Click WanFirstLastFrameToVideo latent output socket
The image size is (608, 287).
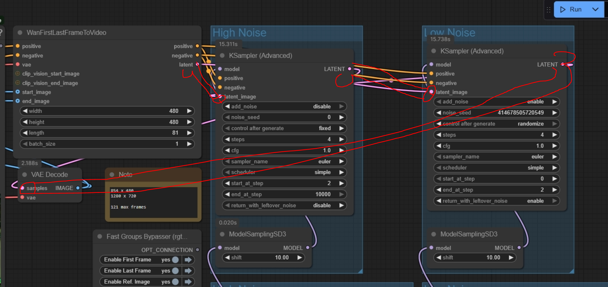coord(197,64)
